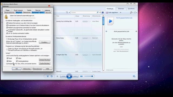
Task: Stop playback with the square button
Action: (x=57, y=76)
